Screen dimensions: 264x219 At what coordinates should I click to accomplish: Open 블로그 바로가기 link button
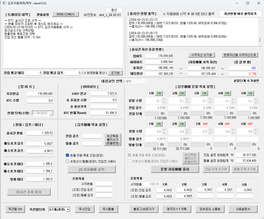tap(144, 209)
